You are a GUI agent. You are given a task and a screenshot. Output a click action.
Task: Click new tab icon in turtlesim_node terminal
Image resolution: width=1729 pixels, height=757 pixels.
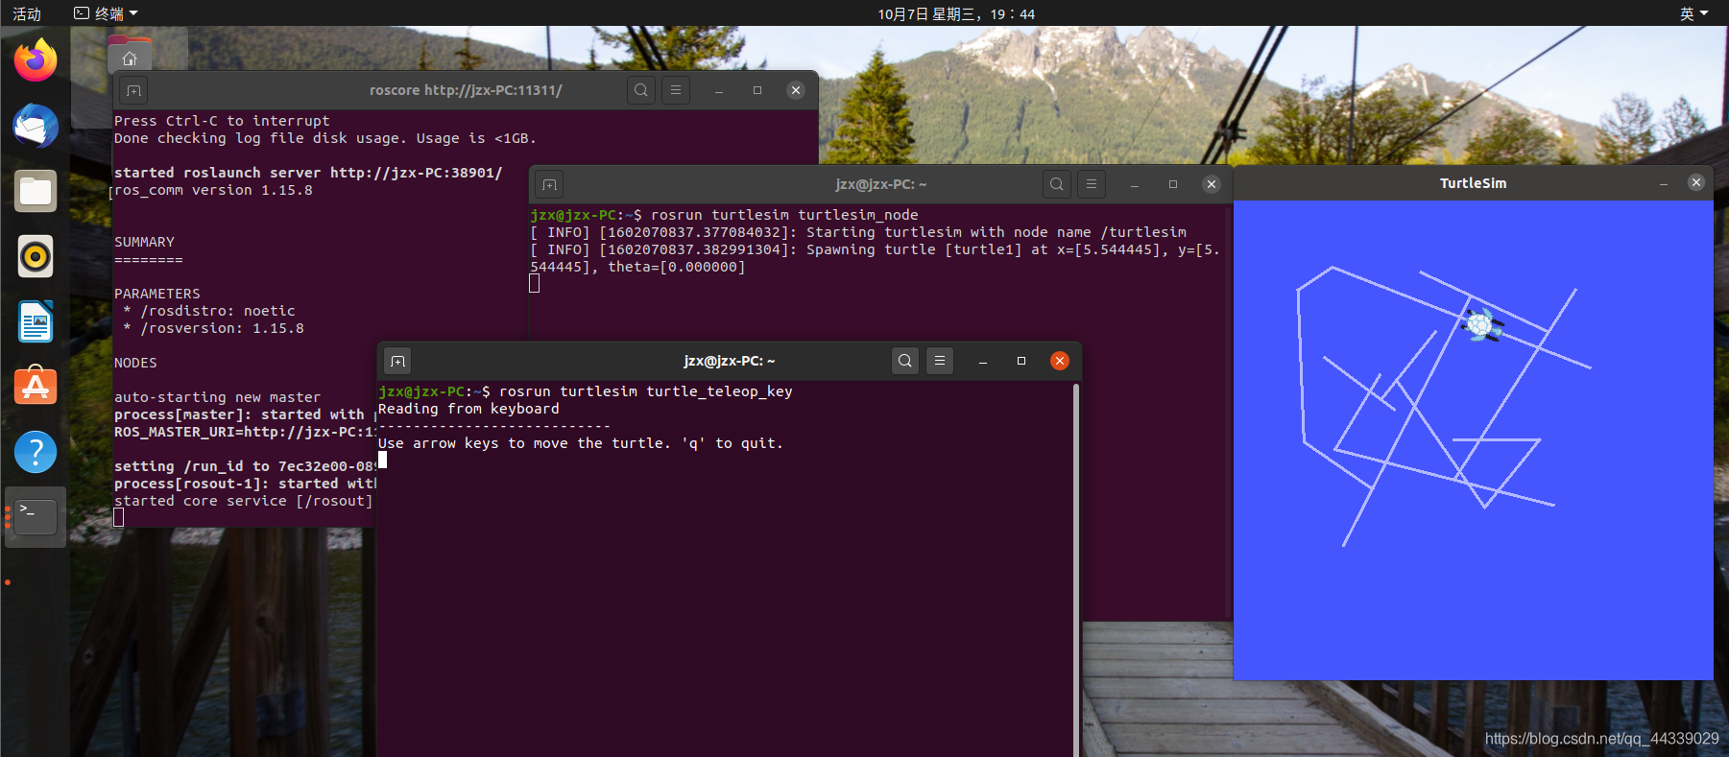point(549,184)
